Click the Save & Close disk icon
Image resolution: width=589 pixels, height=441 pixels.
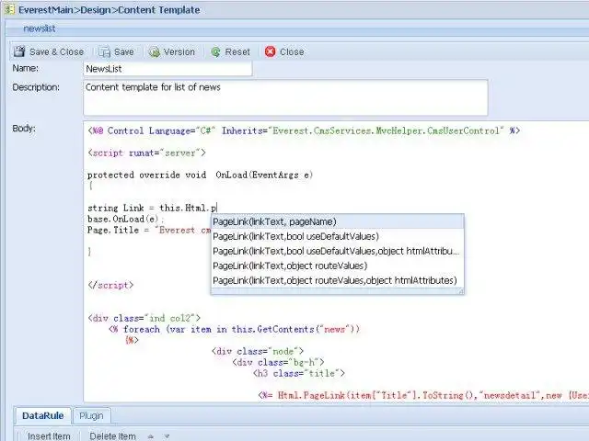pos(19,51)
